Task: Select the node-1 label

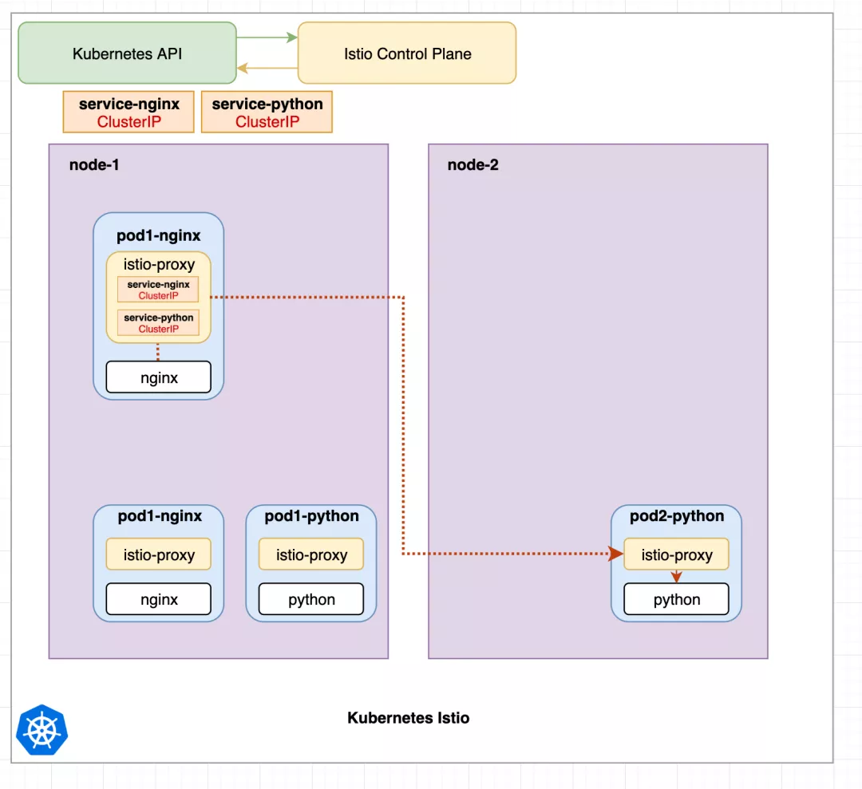Action: [x=94, y=165]
